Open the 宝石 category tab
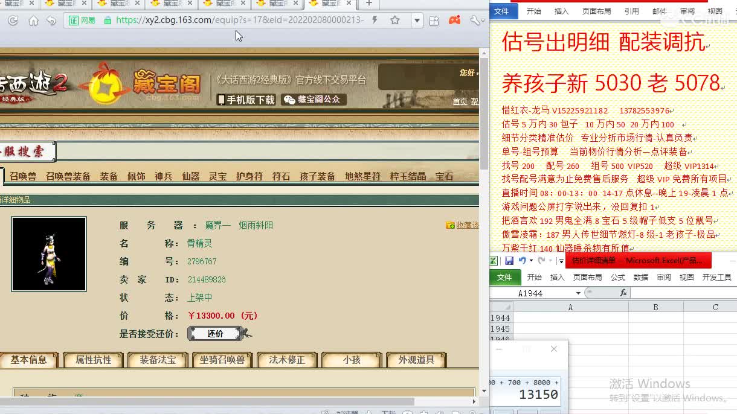737x414 pixels. (444, 176)
